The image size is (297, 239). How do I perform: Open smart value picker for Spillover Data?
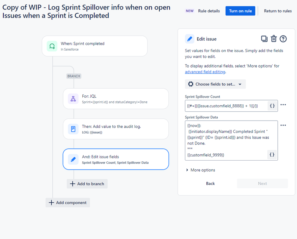click(272, 155)
